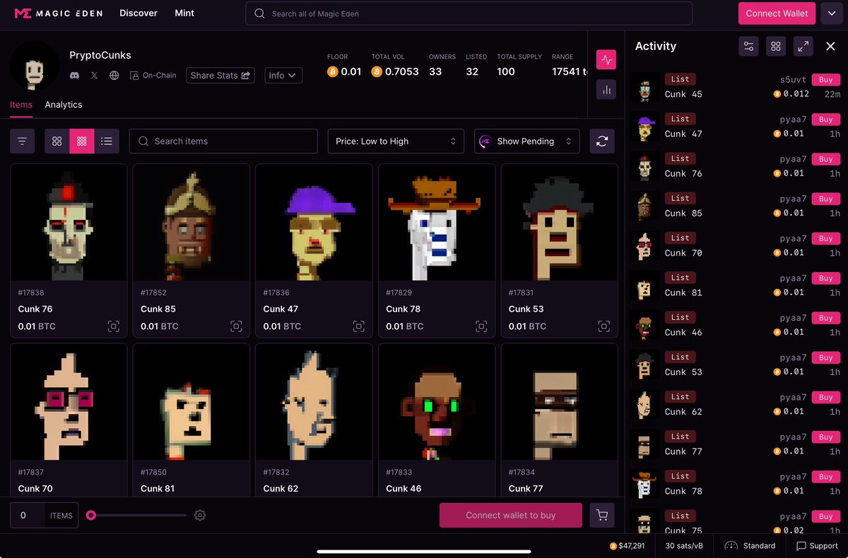Click Connect wallet to buy button

click(511, 516)
